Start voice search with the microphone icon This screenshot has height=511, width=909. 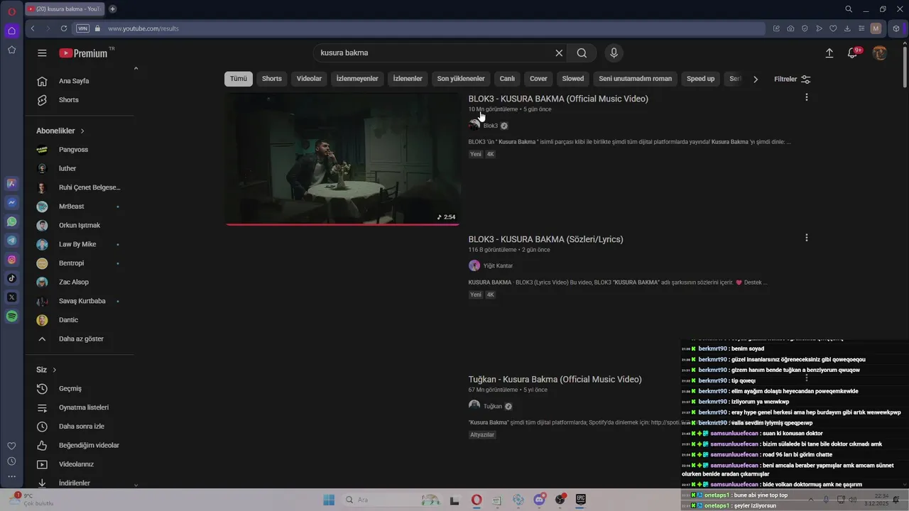click(x=614, y=53)
